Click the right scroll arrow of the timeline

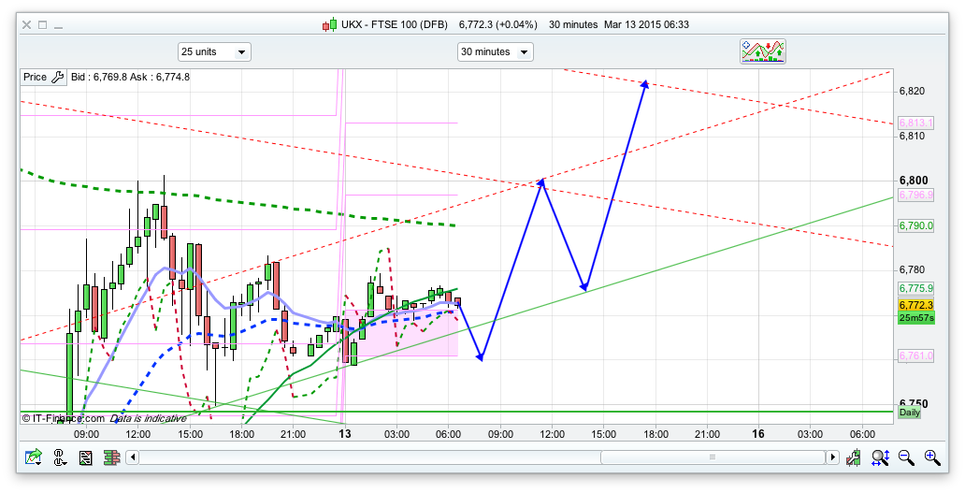coord(831,457)
